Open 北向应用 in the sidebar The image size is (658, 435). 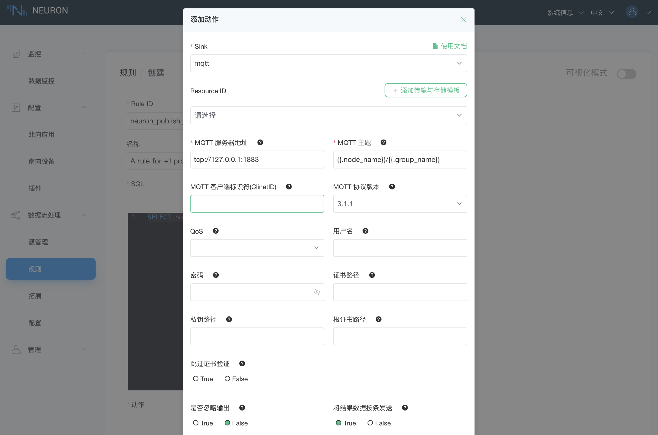click(x=41, y=134)
